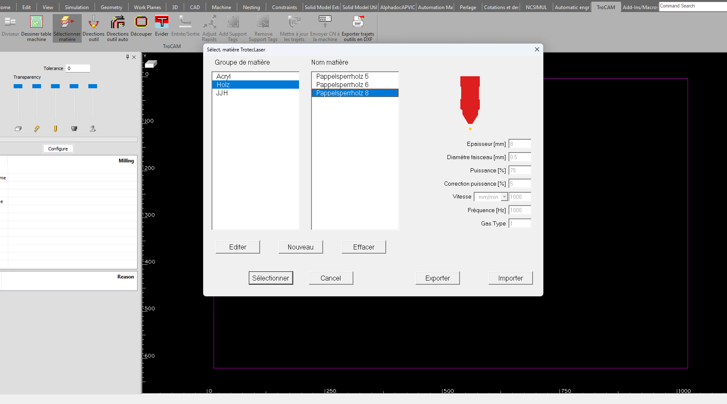Click the Gas Type field

[x=520, y=223]
